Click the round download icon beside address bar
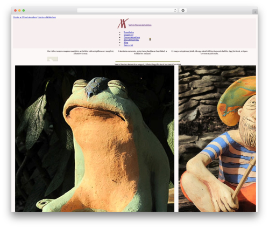This screenshot has width=269, height=228. [183, 10]
